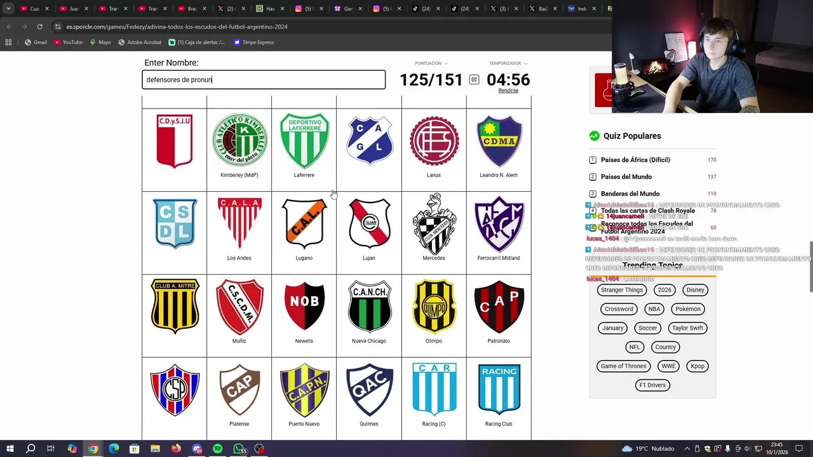
Task: Click the CSP red-blue striped crest
Action: pos(175,390)
